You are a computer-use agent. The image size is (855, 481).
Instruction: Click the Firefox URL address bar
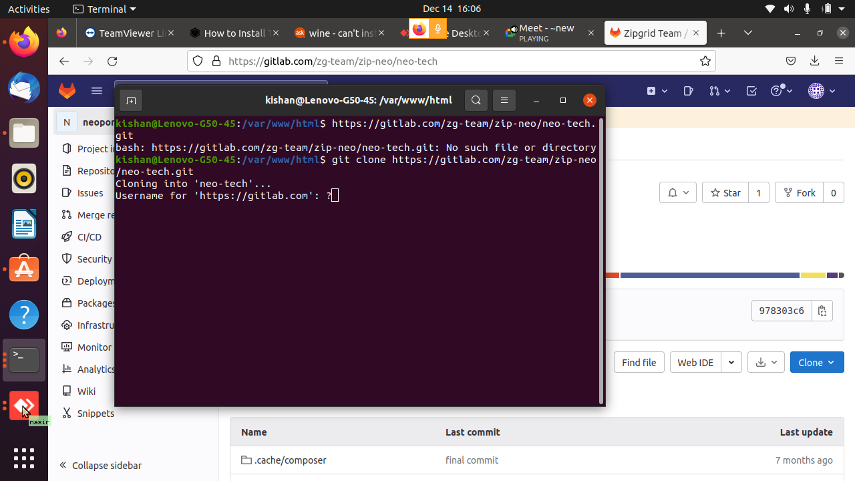coord(452,61)
